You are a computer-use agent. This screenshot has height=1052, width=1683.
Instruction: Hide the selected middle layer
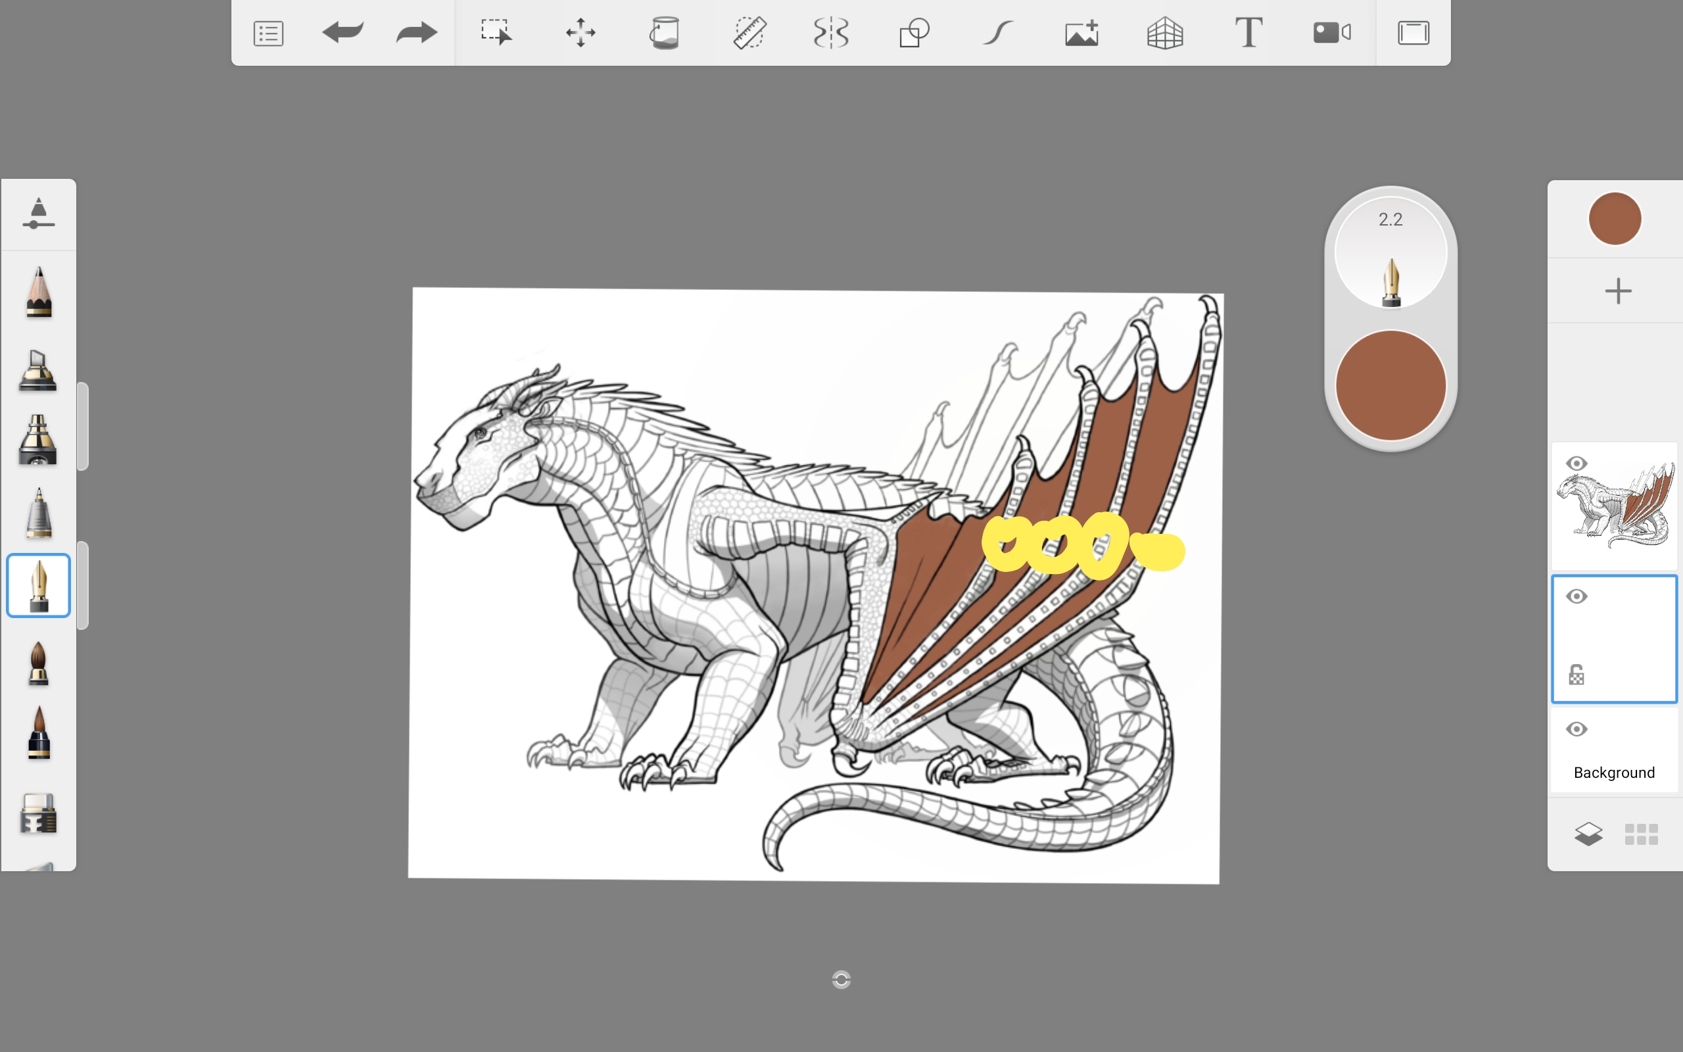1576,596
